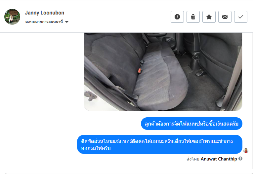Screen dimensions: 253x174
Task: Select the message asking about finance or cash
Action: (x=191, y=124)
